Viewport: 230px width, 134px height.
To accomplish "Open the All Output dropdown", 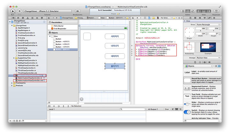I will point(153,109).
